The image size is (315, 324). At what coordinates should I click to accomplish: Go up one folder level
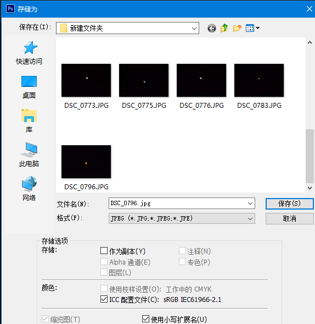click(x=224, y=28)
